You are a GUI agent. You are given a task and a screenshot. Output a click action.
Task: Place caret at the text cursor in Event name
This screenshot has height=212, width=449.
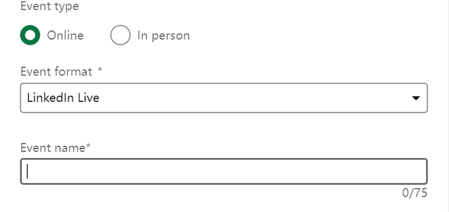click(x=27, y=171)
